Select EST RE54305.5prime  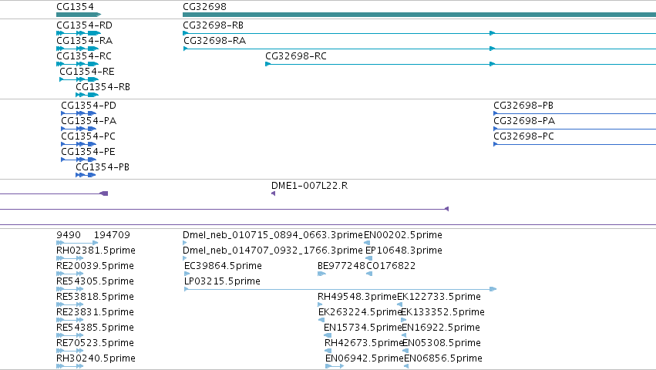(95, 281)
